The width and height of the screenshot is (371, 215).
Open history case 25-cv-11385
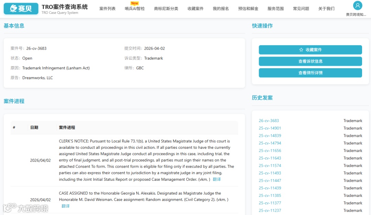270,195
